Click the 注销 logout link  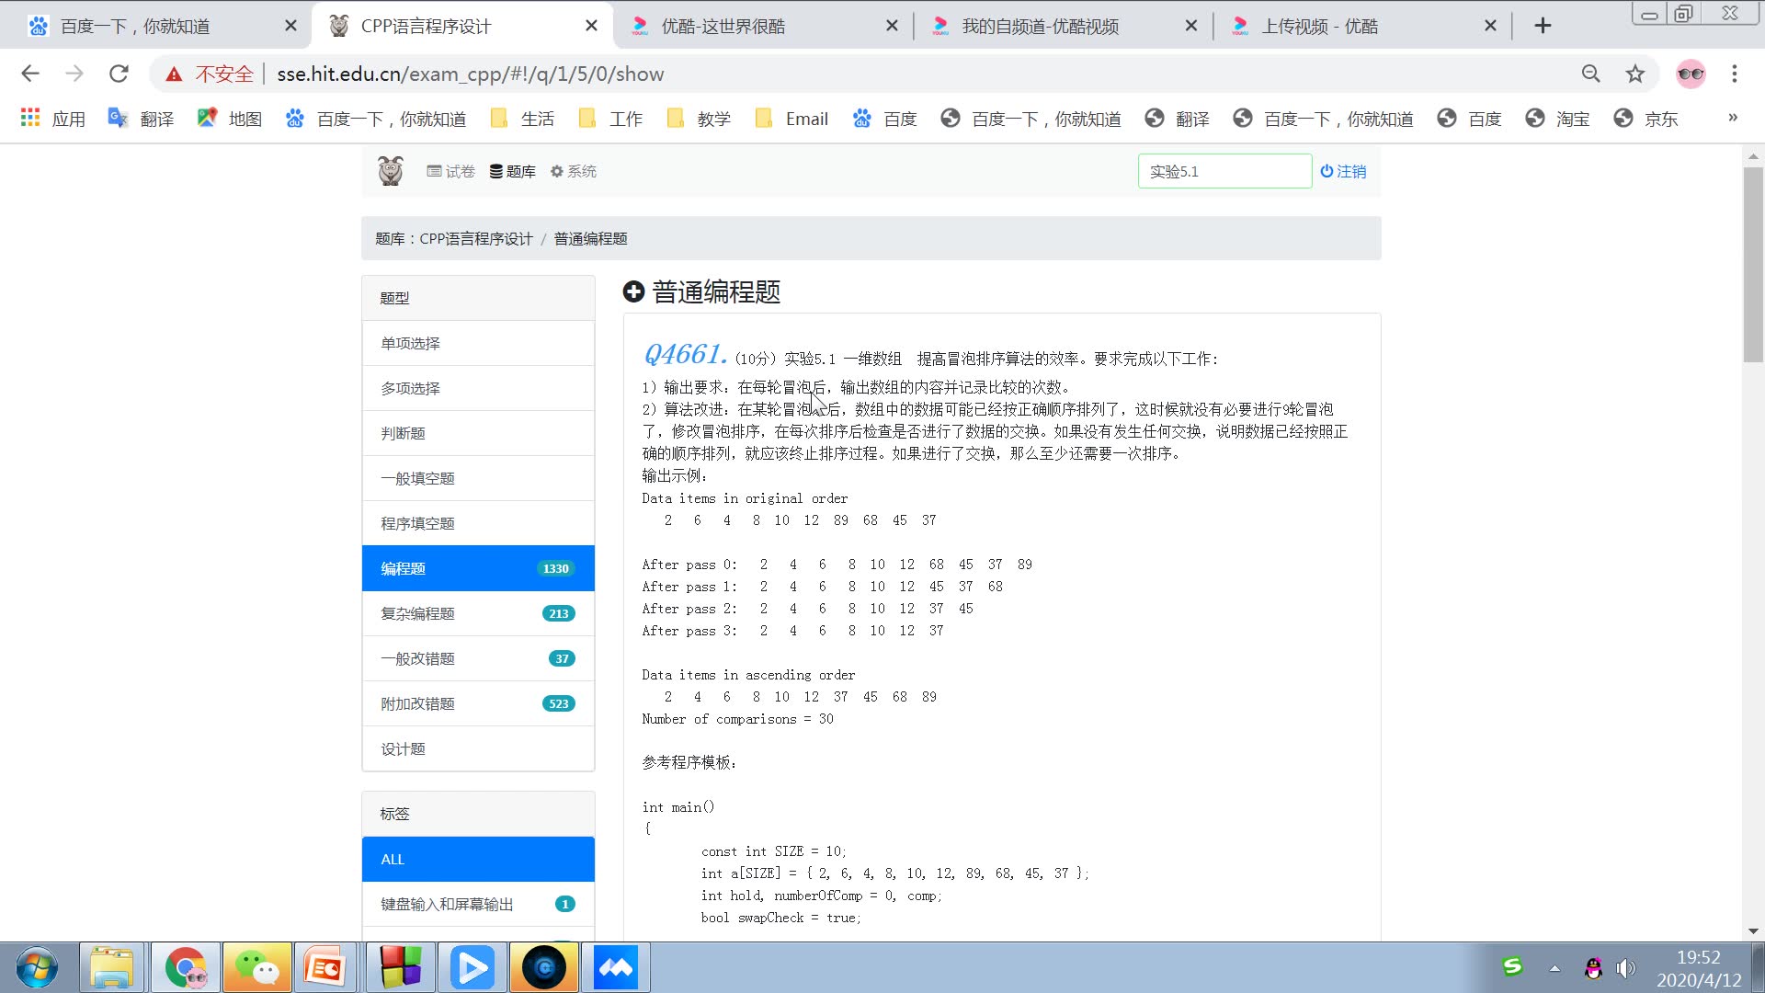click(1344, 171)
